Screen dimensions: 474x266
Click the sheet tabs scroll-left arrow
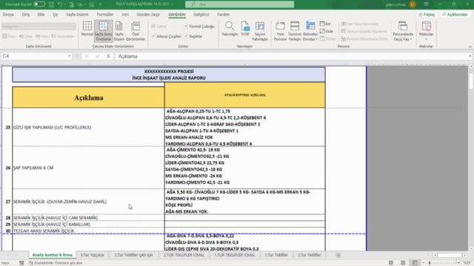pos(8,255)
